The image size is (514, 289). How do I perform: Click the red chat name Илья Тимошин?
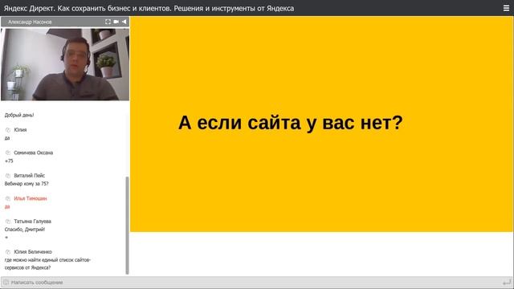(x=31, y=198)
